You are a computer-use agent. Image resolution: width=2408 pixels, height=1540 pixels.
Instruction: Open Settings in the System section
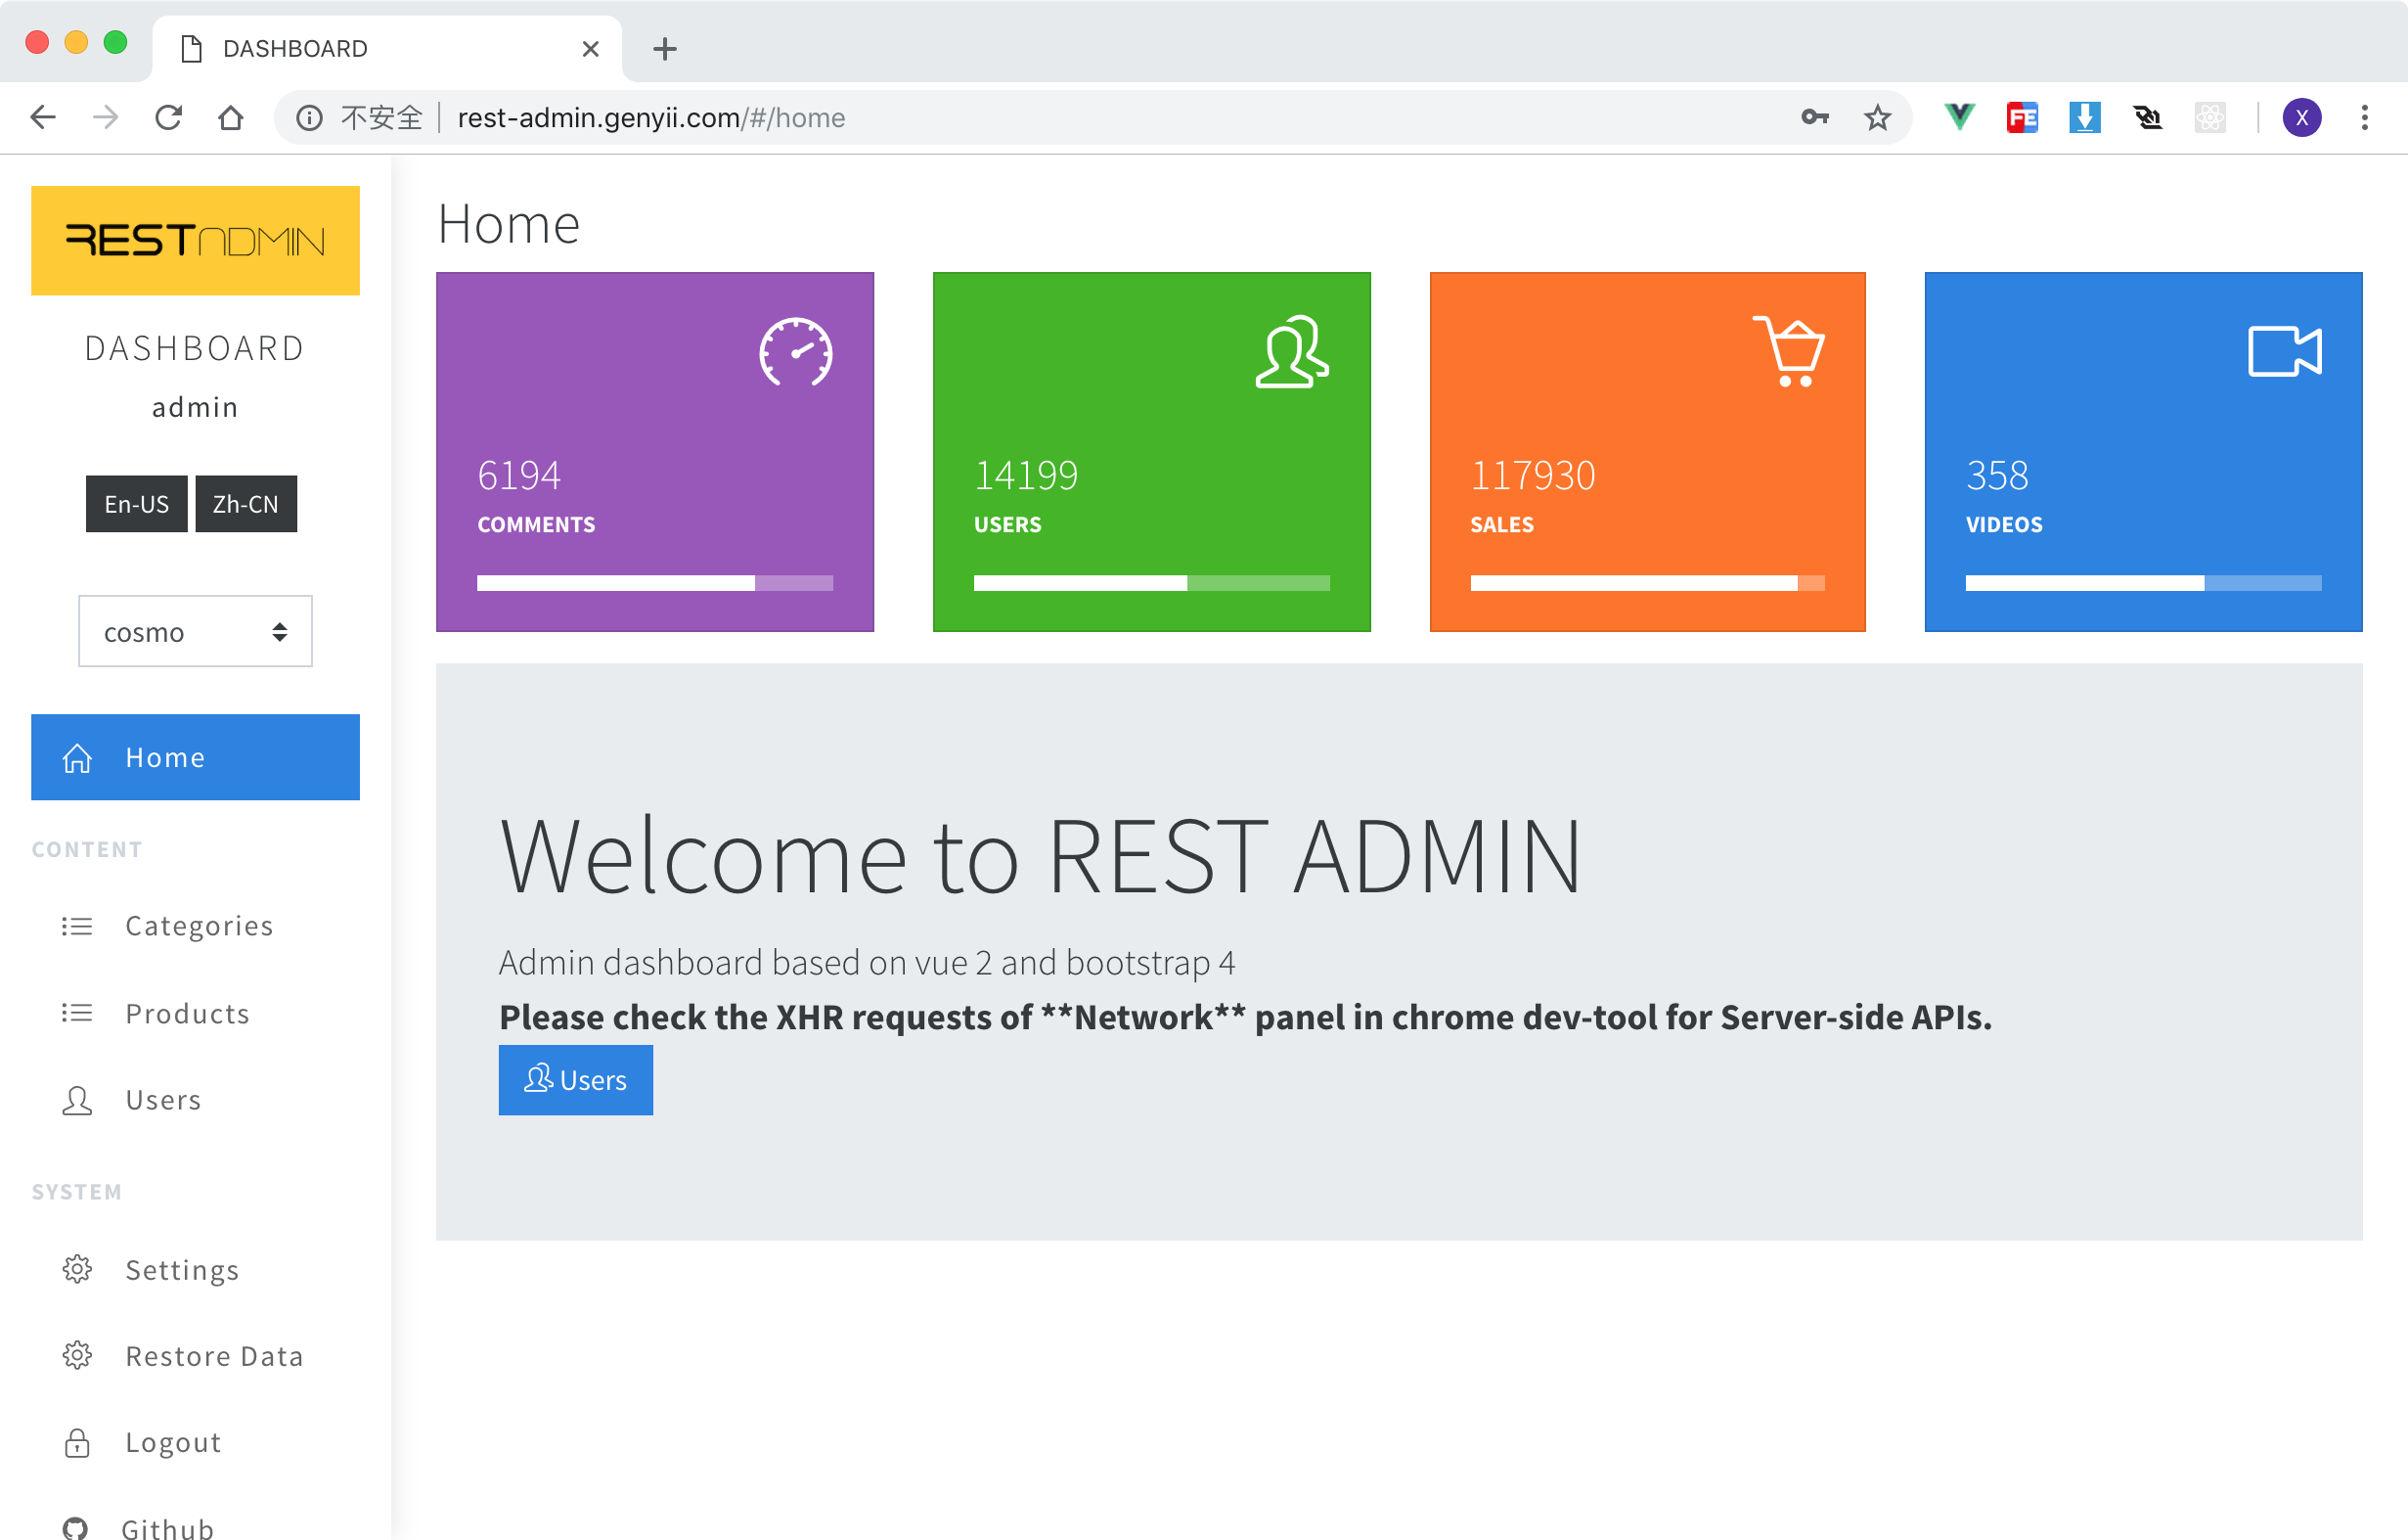tap(182, 1270)
